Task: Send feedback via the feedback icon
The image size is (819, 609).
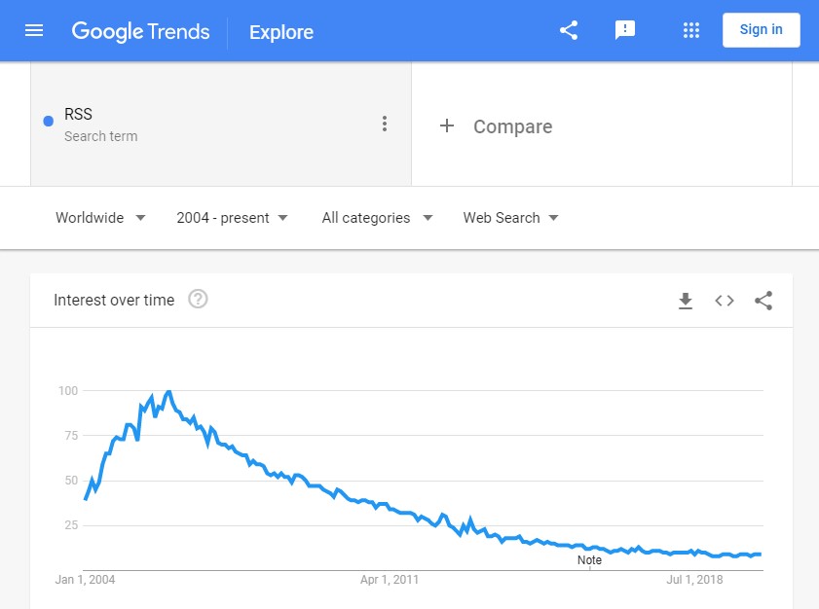Action: pos(624,30)
